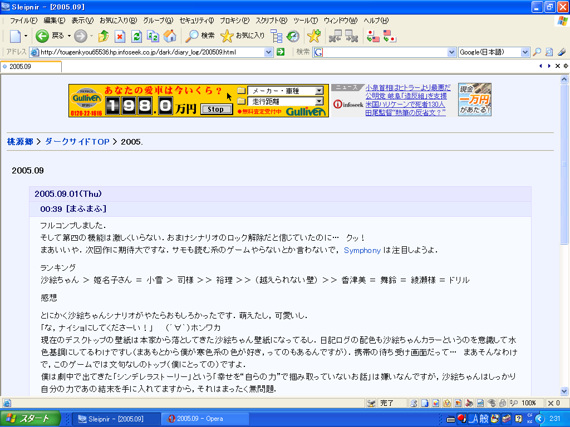Viewport: 570px width, 427px height.
Task: Click the Back (戻る) arrow button
Action: pyautogui.click(x=43, y=36)
